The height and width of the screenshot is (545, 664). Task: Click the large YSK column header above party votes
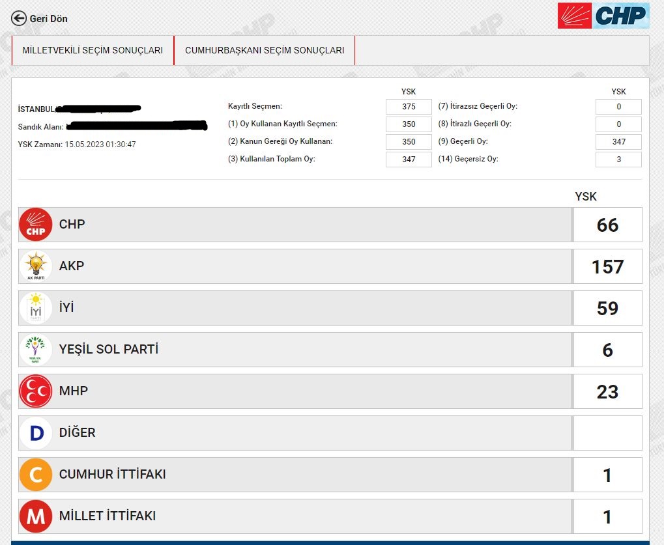[x=586, y=197]
